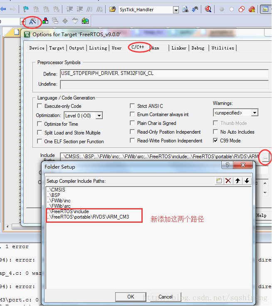Open the Debug tab
The width and height of the screenshot is (272, 306).
[x=198, y=48]
